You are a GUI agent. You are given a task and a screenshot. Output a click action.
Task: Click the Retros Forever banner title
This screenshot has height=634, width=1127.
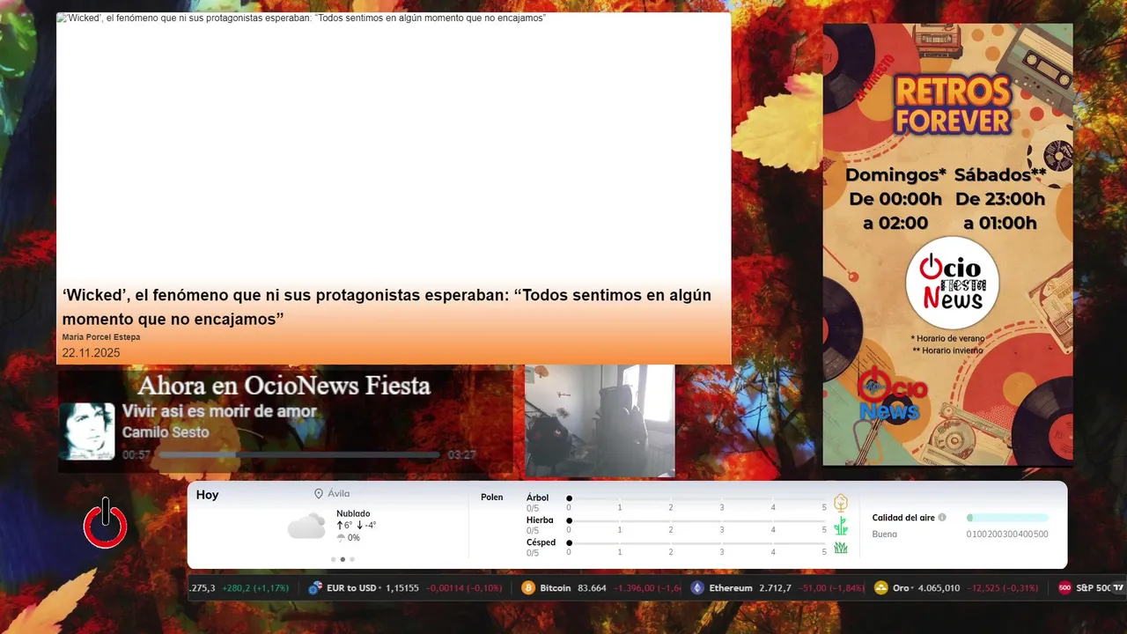[x=952, y=105]
